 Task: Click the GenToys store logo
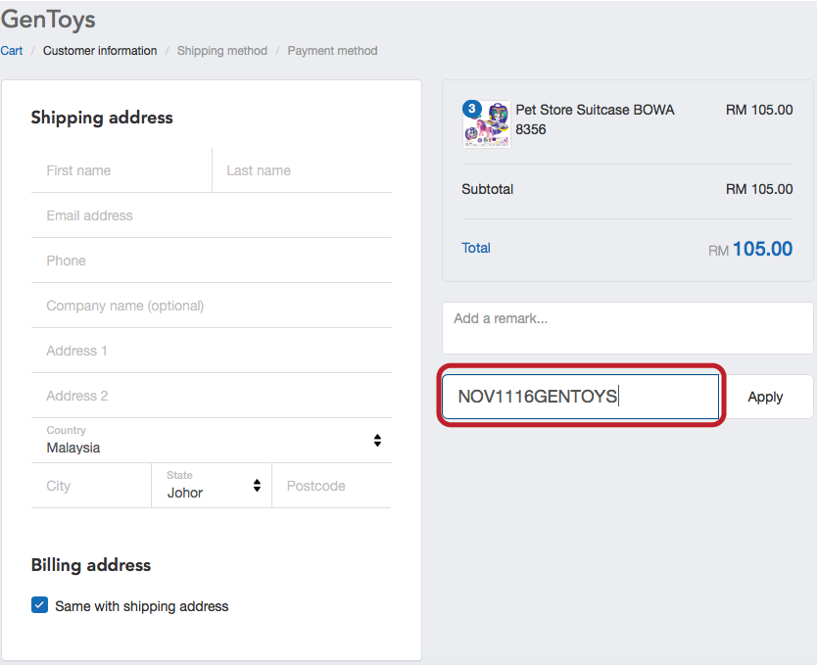[48, 20]
